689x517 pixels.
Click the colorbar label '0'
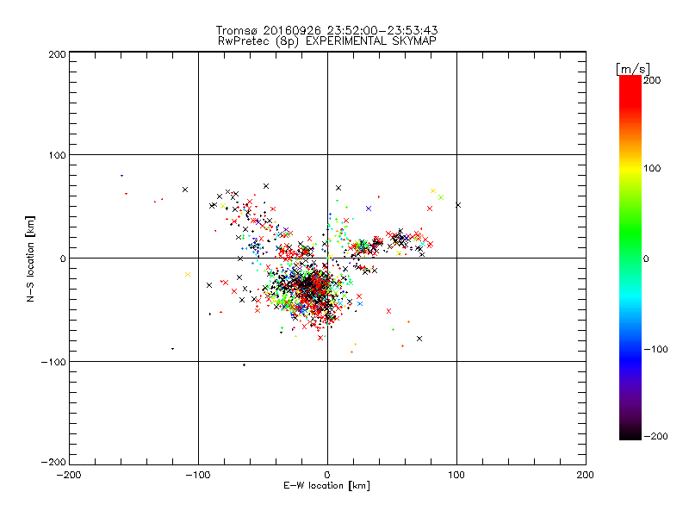(x=646, y=258)
